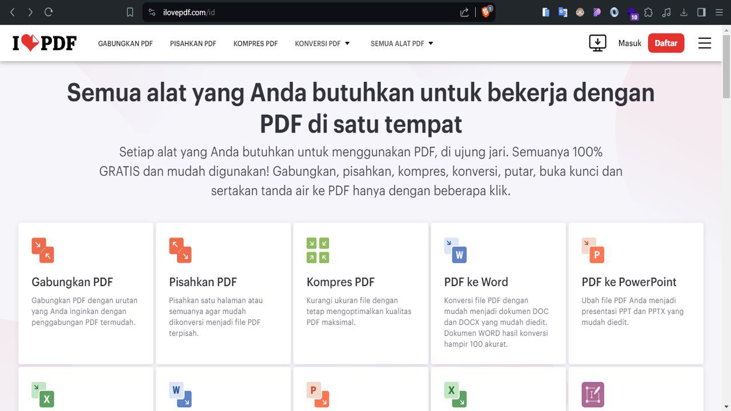731x411 pixels.
Task: Open the PDF ke PowerPoint icon
Action: pyautogui.click(x=593, y=251)
